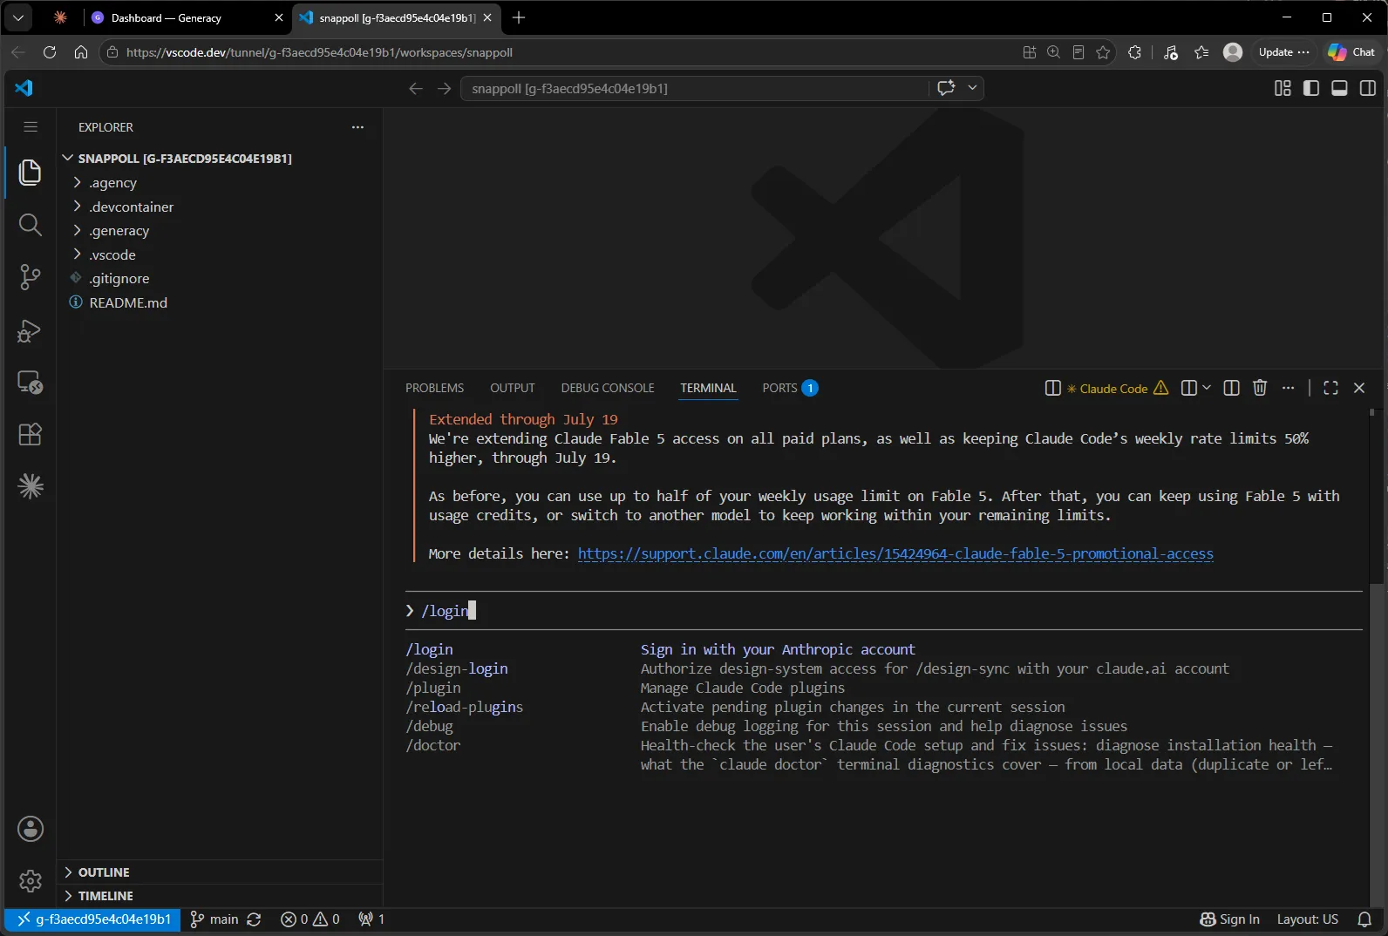Open the Source Control view

click(x=30, y=277)
